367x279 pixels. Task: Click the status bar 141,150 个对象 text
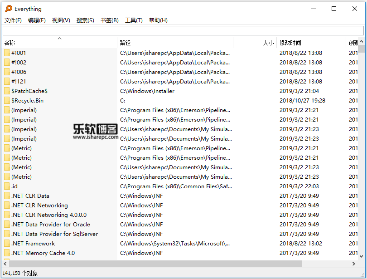[20, 274]
